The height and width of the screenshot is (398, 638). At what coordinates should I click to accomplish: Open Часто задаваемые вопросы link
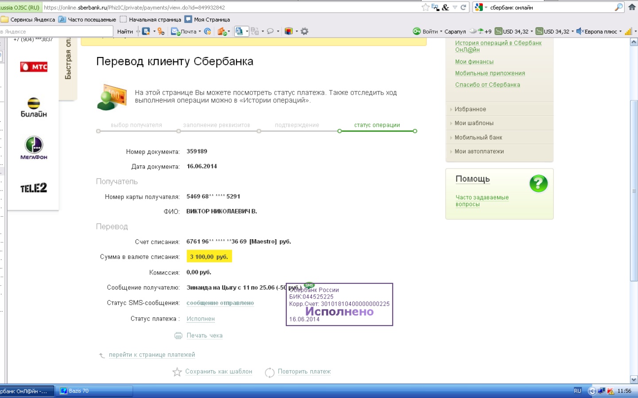[x=482, y=201]
